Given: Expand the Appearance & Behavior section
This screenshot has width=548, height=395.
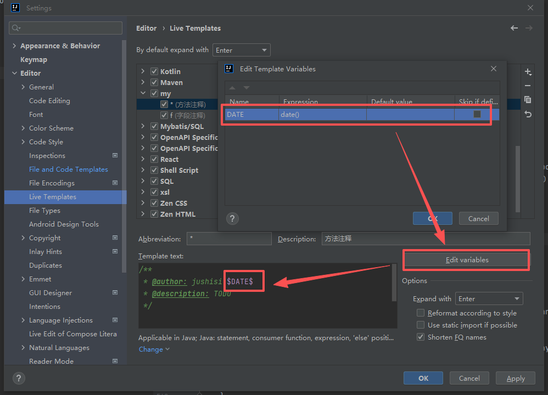Looking at the screenshot, I should click(x=14, y=46).
